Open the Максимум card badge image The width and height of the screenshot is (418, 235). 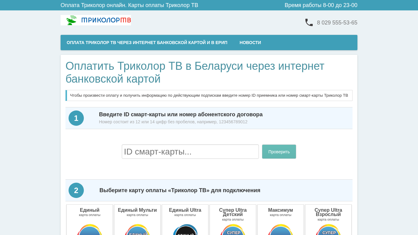(281, 229)
